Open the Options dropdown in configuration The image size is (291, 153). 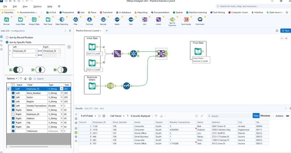(x=12, y=79)
